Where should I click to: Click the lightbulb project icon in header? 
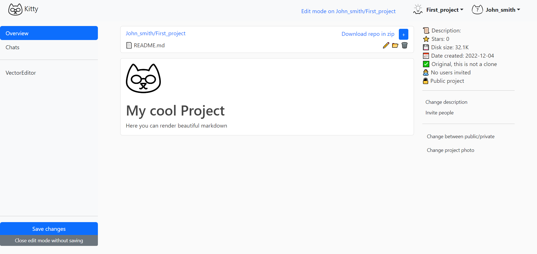tap(418, 10)
